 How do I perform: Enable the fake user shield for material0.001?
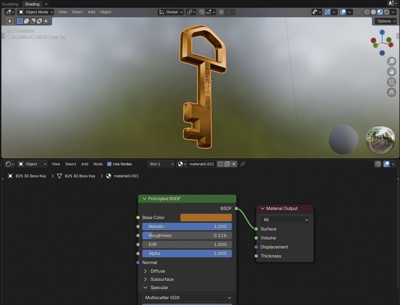220,164
